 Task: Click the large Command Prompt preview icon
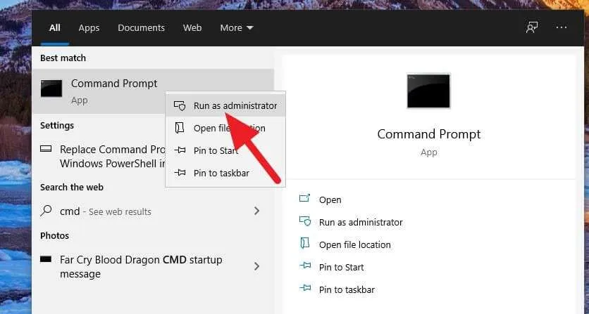tap(428, 91)
